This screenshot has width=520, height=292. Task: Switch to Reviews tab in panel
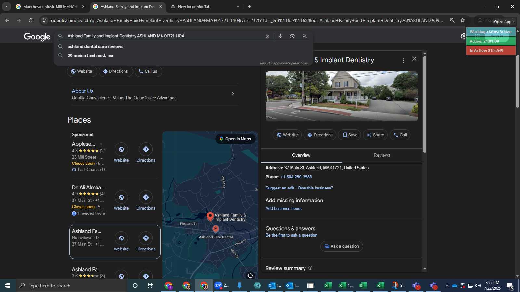click(382, 155)
